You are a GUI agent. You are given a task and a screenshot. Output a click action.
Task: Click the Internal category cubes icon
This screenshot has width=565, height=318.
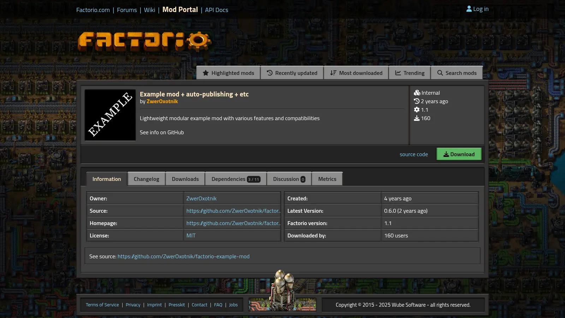pos(417,93)
